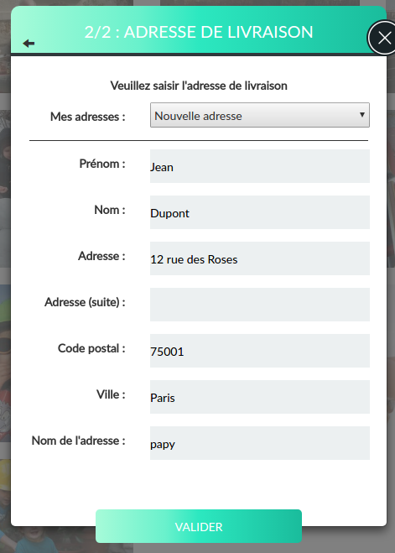Click the Ville label
The image size is (395, 553).
[x=111, y=394]
